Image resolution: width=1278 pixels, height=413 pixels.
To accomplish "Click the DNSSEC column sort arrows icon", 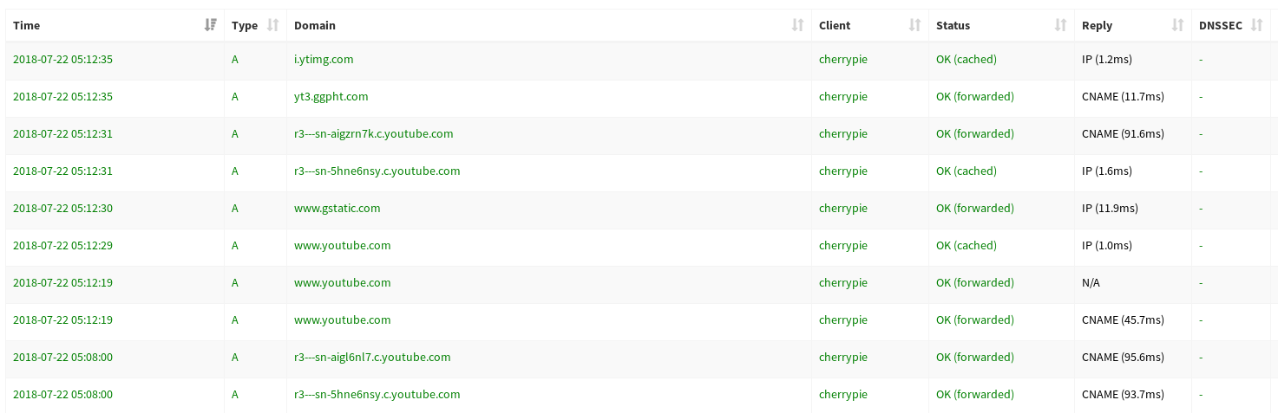I will [x=1256, y=25].
